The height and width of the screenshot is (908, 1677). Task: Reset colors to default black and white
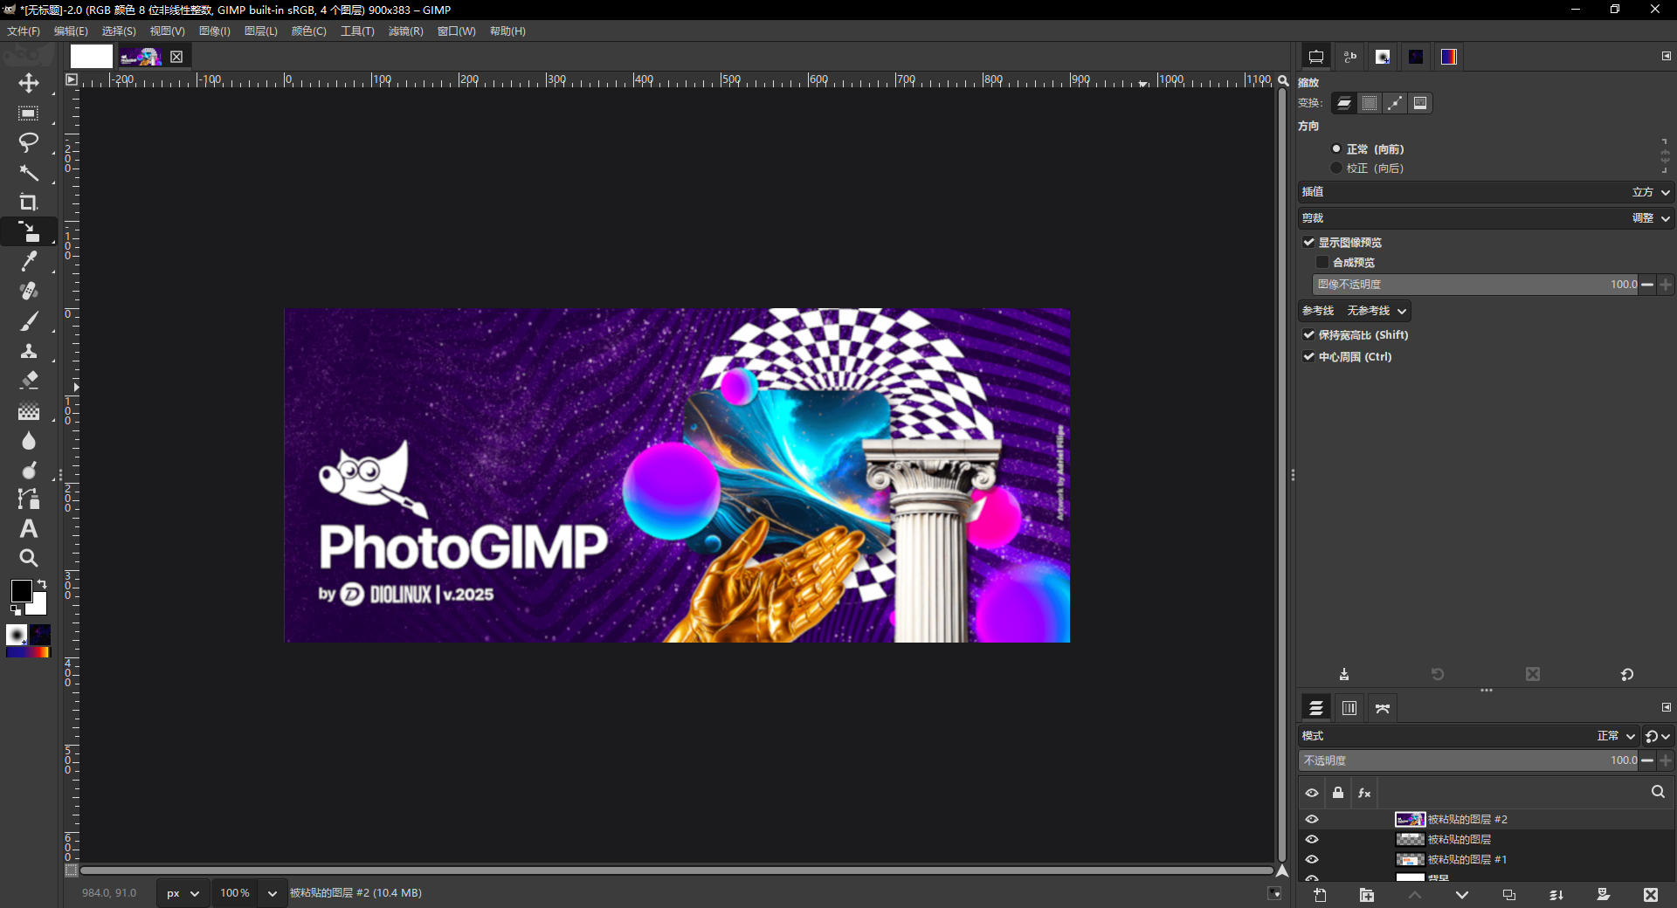[x=15, y=610]
